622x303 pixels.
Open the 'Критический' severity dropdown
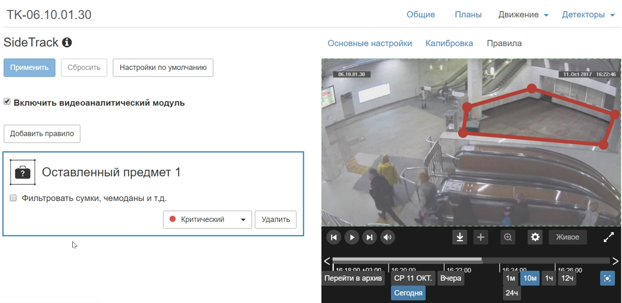(x=207, y=220)
